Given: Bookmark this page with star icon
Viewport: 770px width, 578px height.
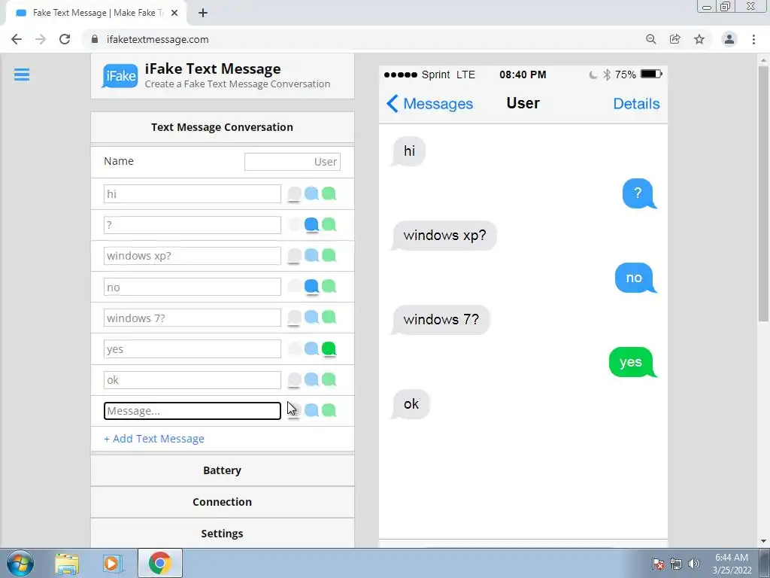Looking at the screenshot, I should click(699, 39).
